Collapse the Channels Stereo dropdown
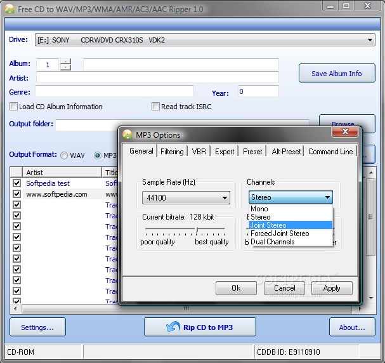Screen dimensions: 385x363 coord(290,197)
